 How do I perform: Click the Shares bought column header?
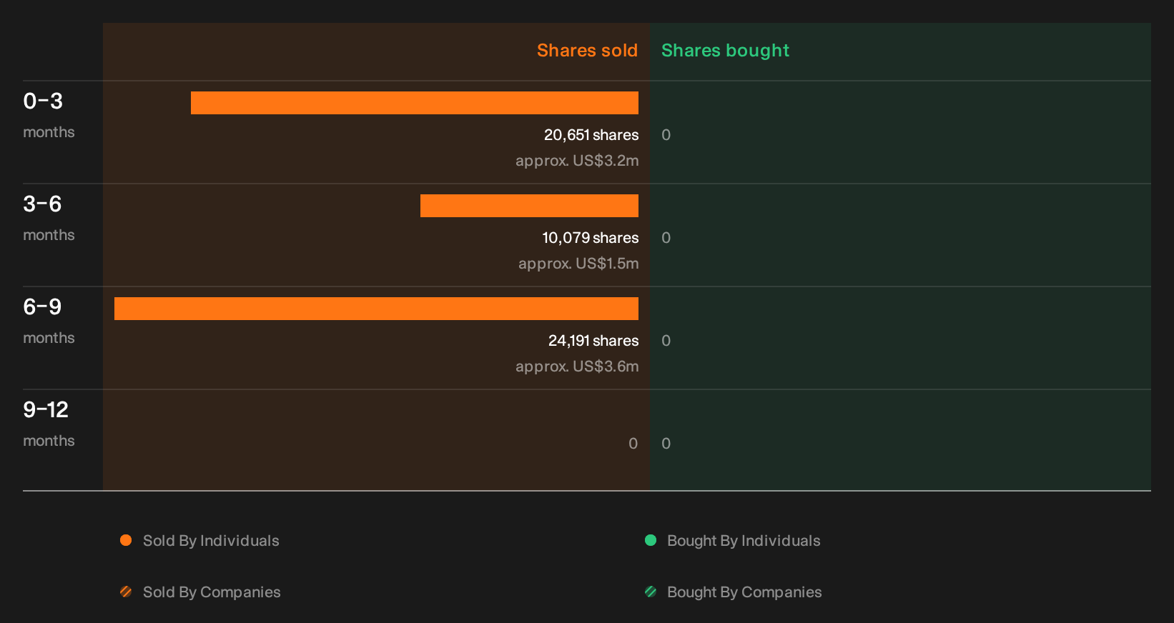[x=725, y=51]
